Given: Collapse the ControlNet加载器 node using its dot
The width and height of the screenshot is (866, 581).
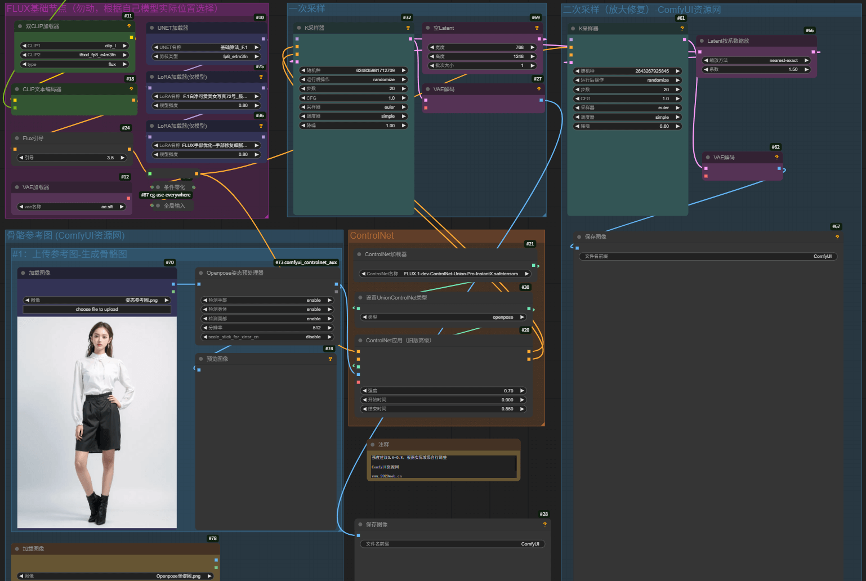Looking at the screenshot, I should point(359,254).
